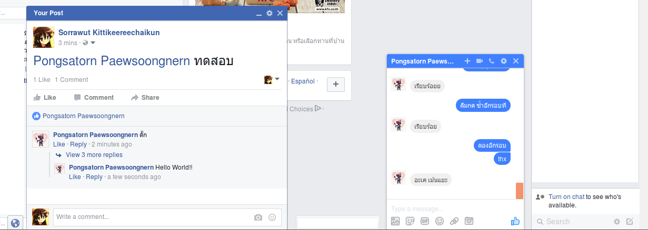This screenshot has height=230, width=648.
Task: Attach a photo to the comment
Action: tap(258, 217)
